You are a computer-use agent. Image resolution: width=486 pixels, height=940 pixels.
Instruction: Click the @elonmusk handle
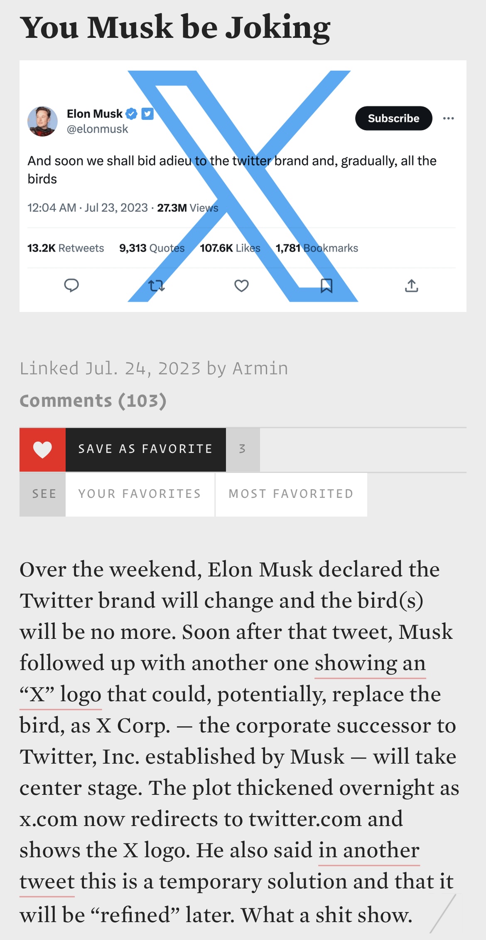(x=97, y=129)
